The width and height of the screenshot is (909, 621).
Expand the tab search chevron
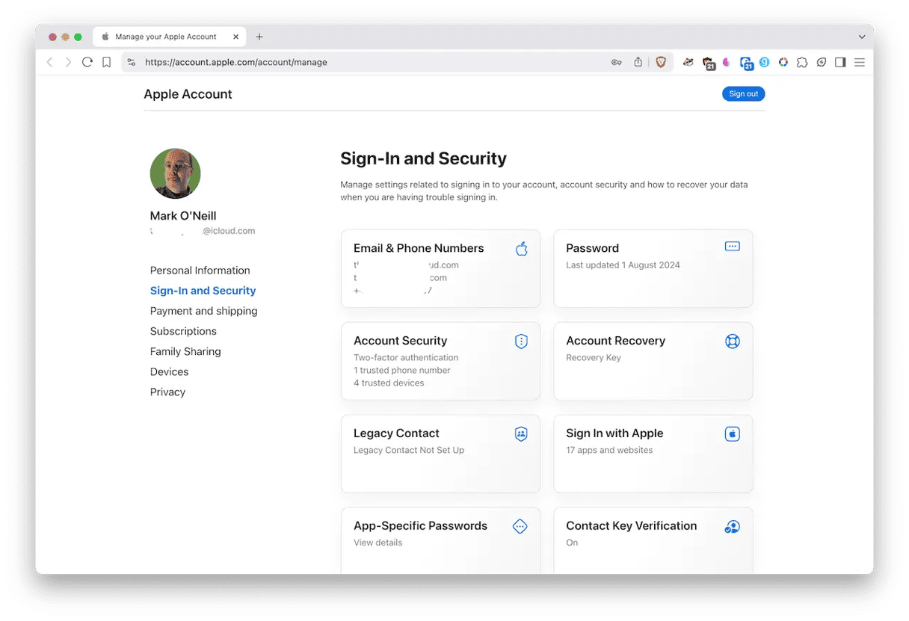862,37
